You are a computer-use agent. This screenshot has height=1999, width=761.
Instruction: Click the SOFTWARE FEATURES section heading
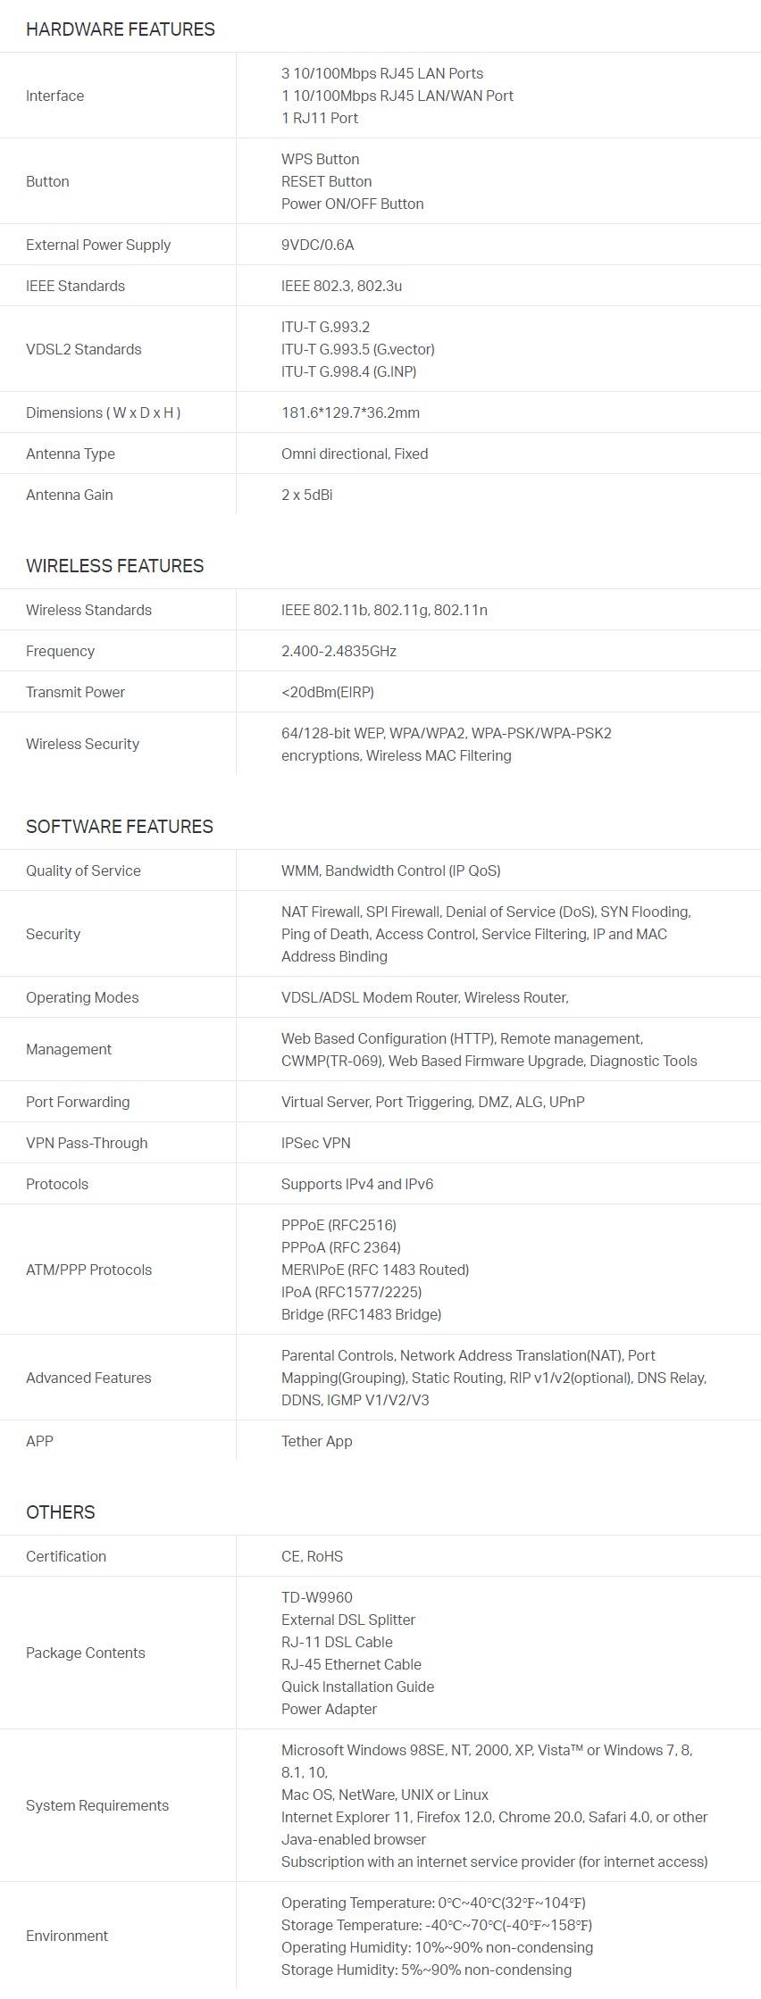(x=119, y=827)
